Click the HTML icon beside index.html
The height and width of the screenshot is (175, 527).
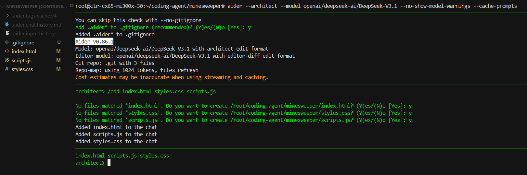(x=7, y=51)
